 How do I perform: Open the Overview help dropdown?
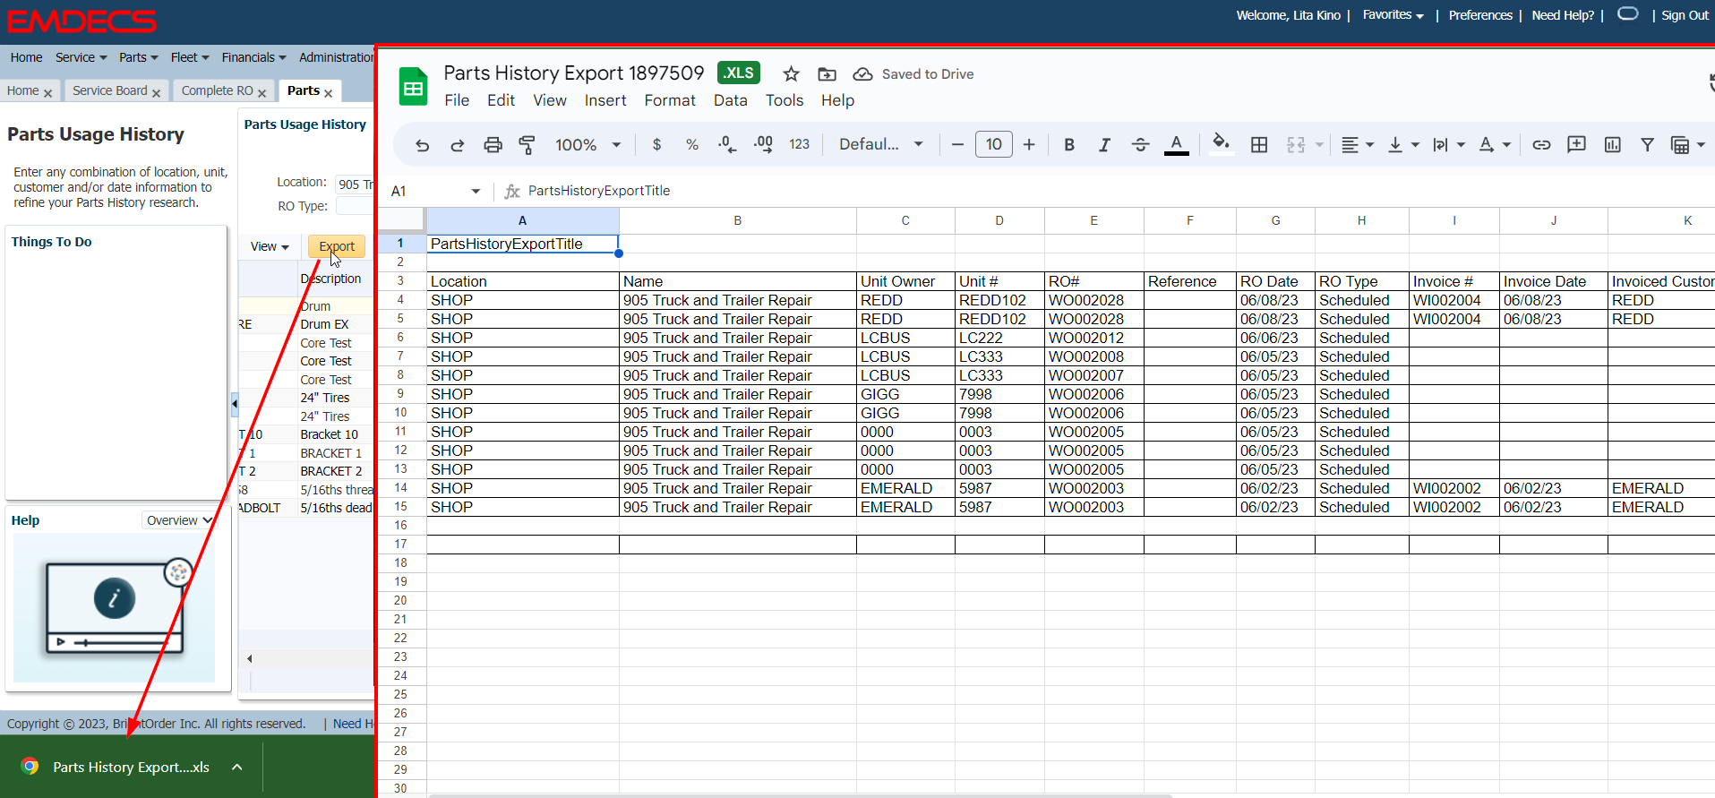pyautogui.click(x=179, y=520)
